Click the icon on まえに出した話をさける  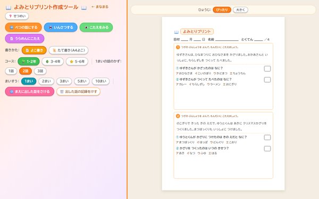pyautogui.click(x=12, y=92)
